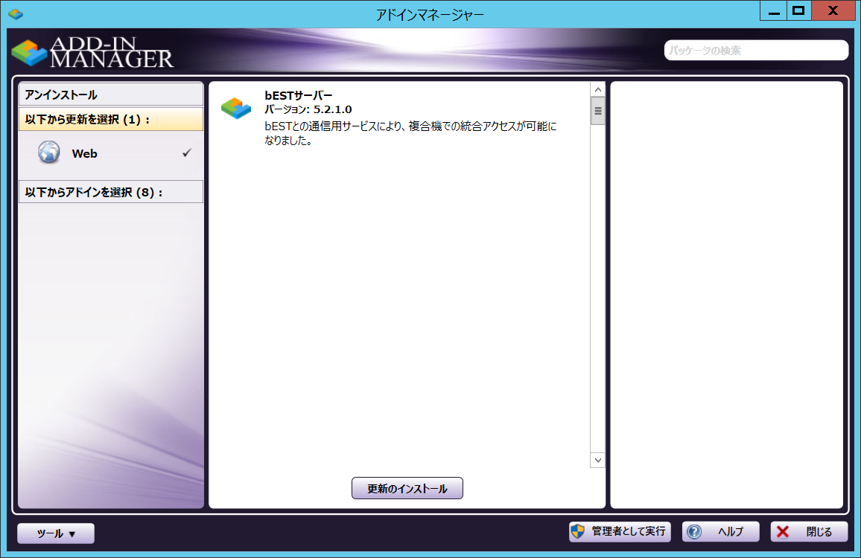Viewport: 861px width, 558px height.
Task: Select the Web update source
Action: click(111, 153)
